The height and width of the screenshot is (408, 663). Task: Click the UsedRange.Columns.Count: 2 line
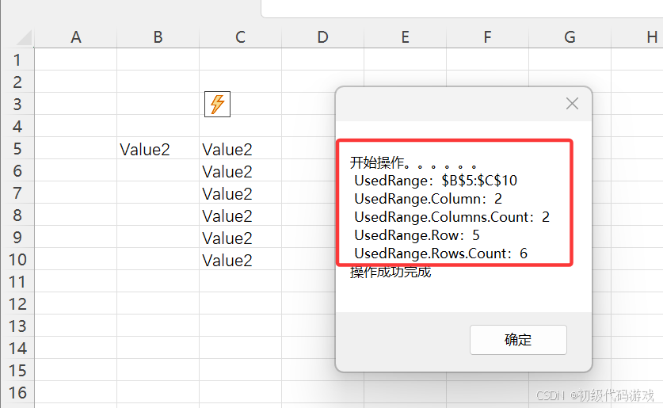click(452, 217)
